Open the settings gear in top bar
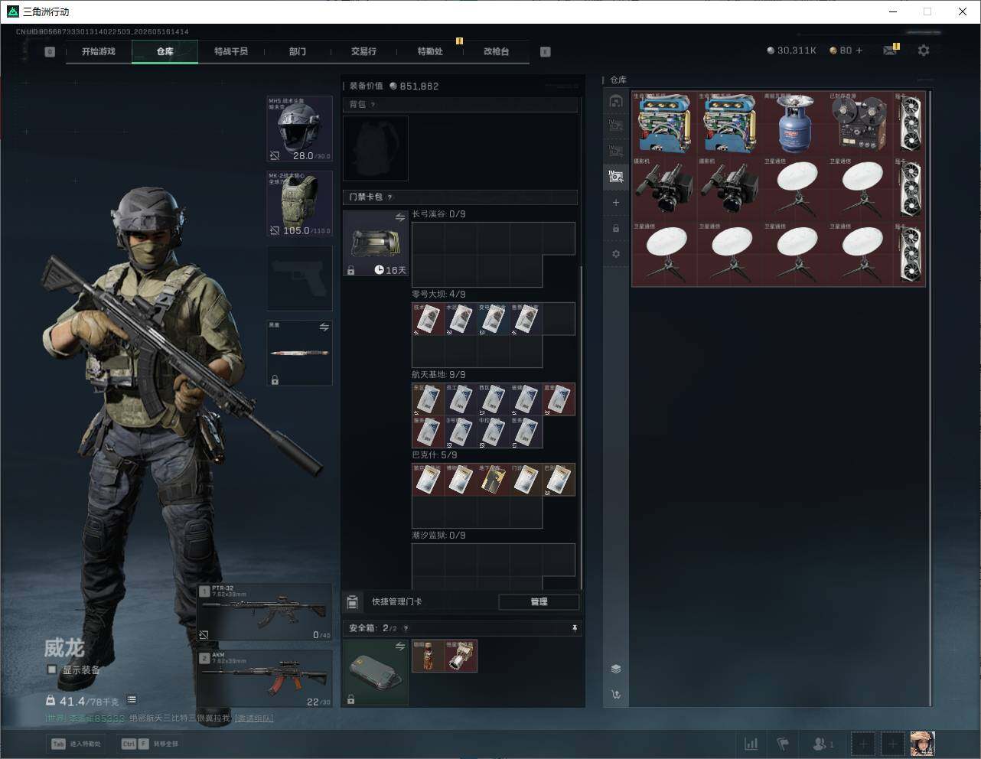The height and width of the screenshot is (759, 981). [924, 50]
